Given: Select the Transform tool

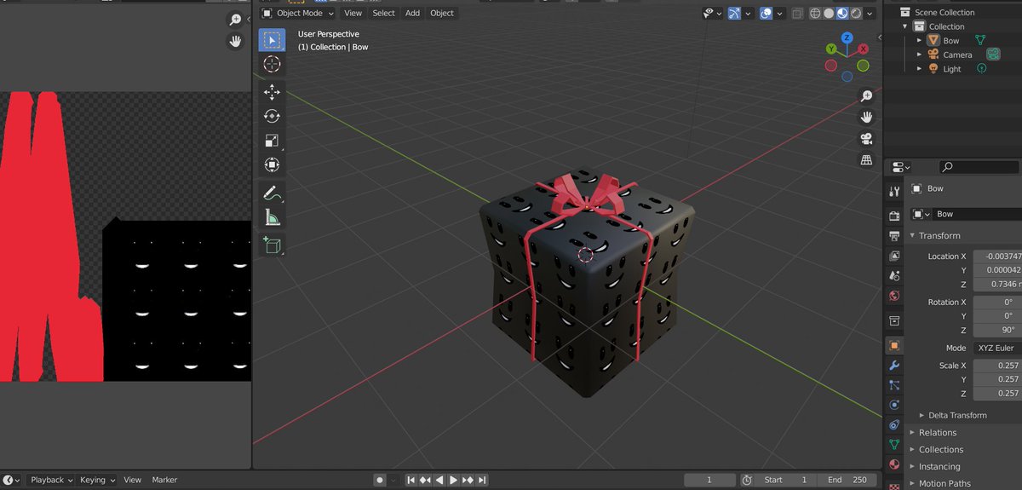Looking at the screenshot, I should [272, 164].
